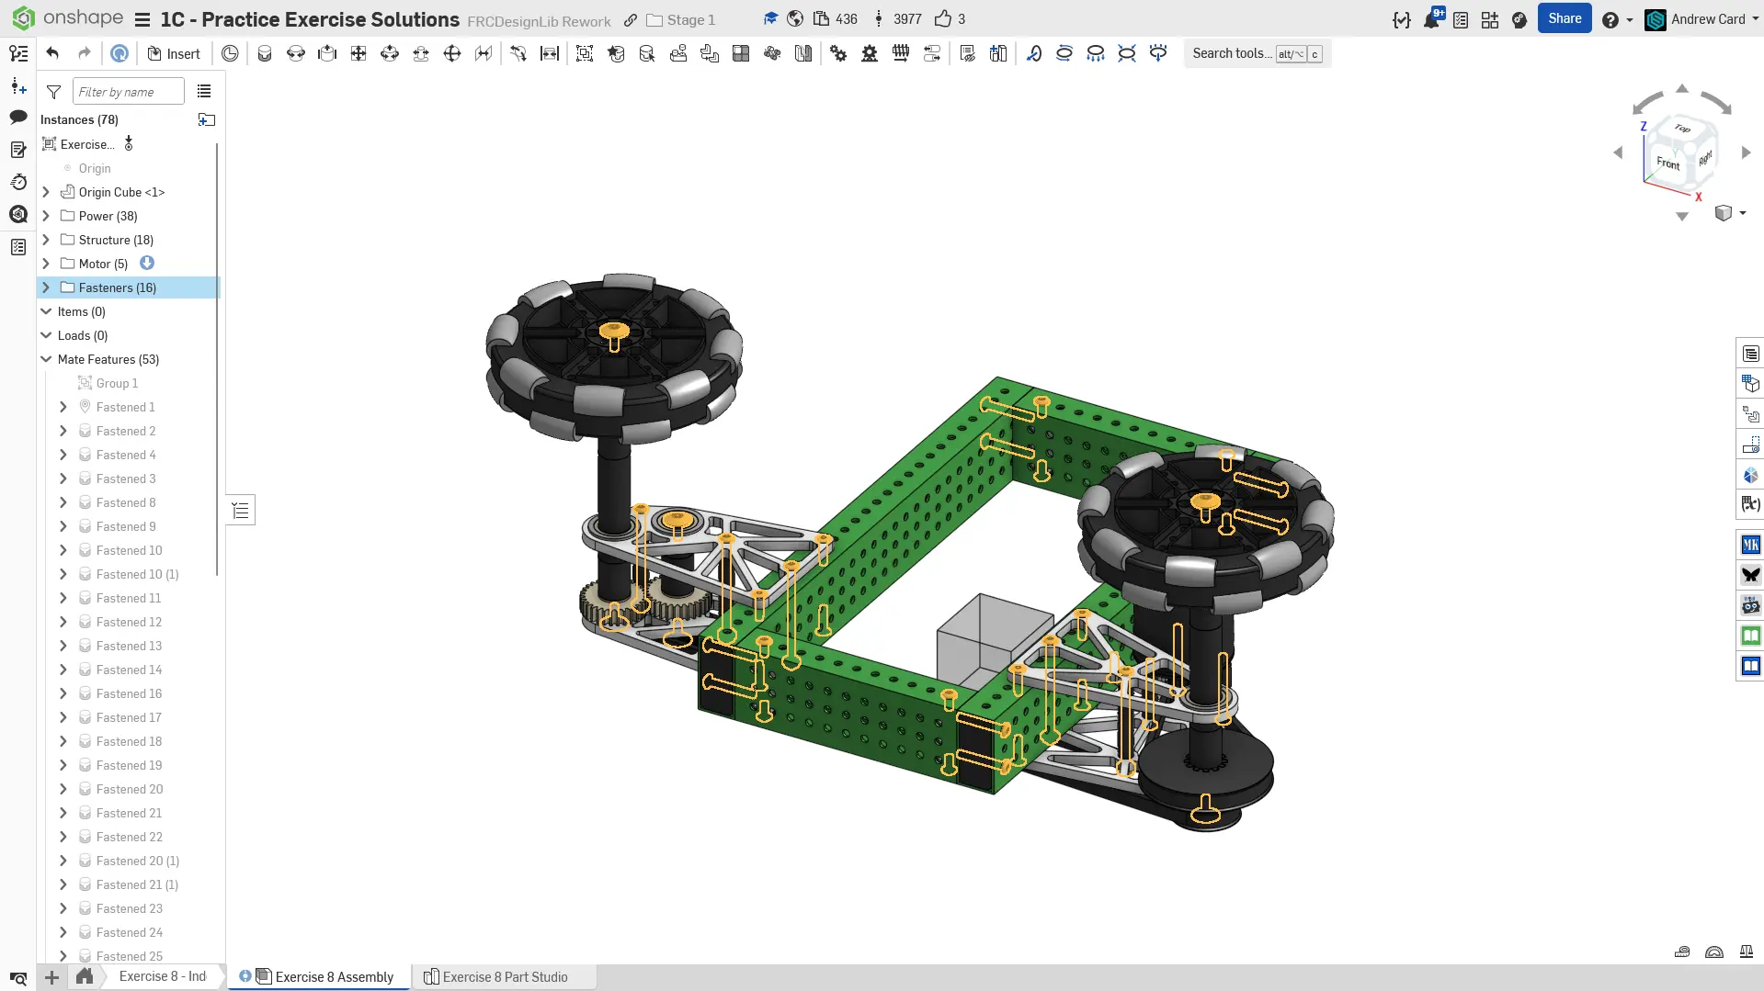
Task: Click the filter funnel icon
Action: [x=54, y=92]
